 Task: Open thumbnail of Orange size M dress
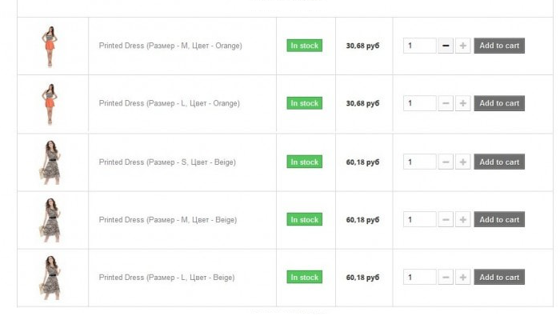click(50, 46)
